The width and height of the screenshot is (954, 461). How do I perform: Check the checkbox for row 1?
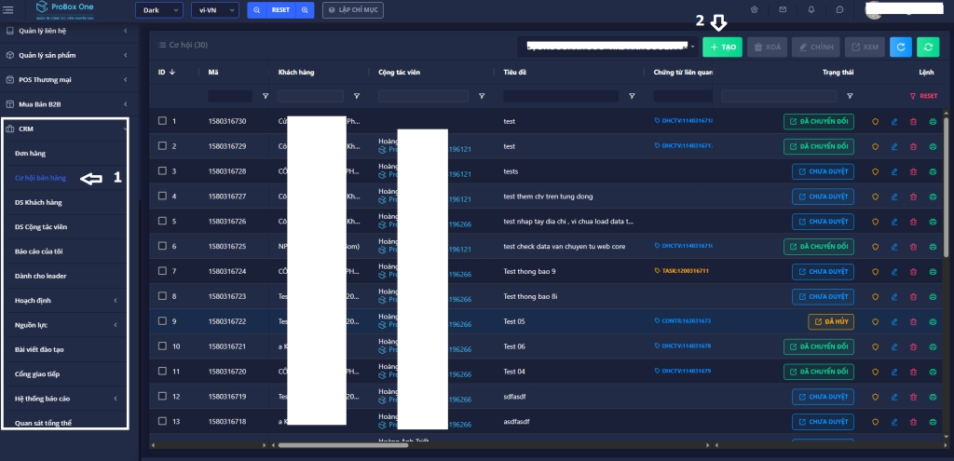pyautogui.click(x=162, y=121)
